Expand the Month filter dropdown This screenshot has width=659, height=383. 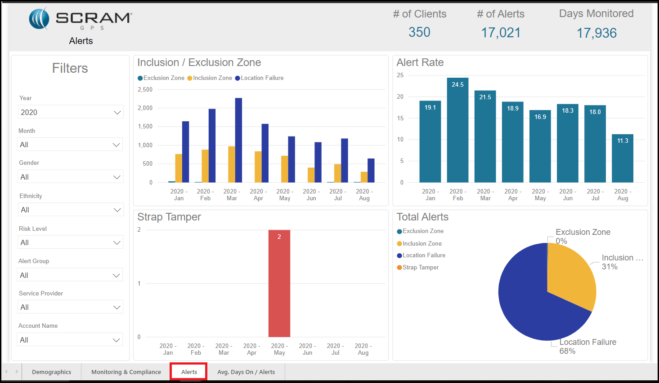[x=71, y=145]
